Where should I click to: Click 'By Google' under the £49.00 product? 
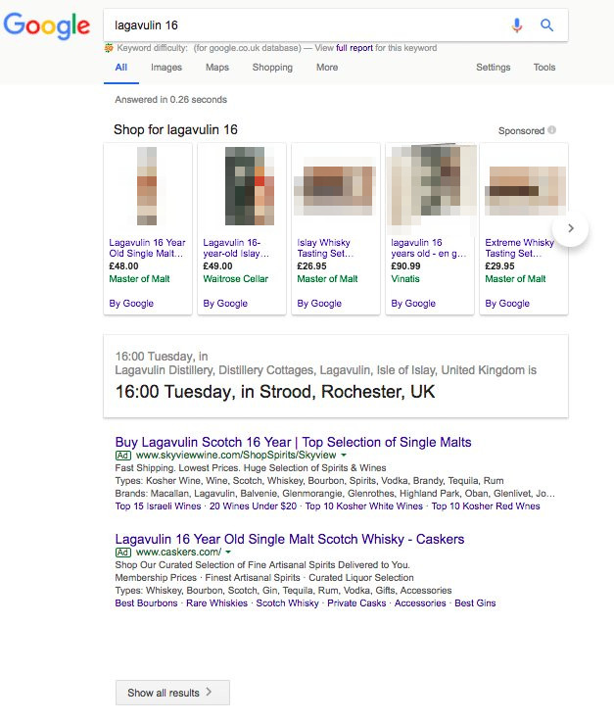[225, 304]
